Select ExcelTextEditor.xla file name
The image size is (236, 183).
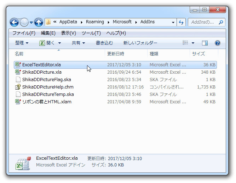click(41, 65)
